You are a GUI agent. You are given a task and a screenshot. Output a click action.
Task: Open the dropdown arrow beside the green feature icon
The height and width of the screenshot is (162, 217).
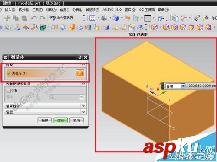coord(49,27)
